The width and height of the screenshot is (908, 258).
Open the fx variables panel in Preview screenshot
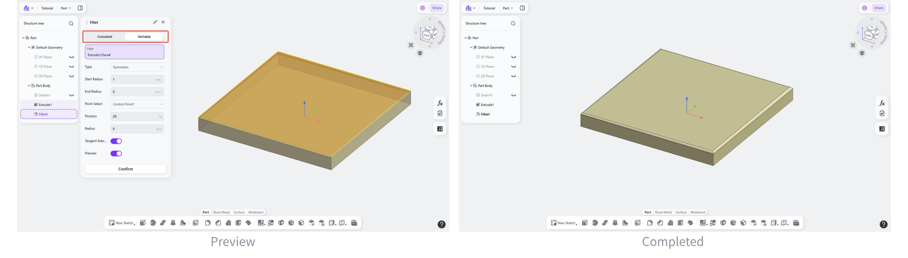440,103
